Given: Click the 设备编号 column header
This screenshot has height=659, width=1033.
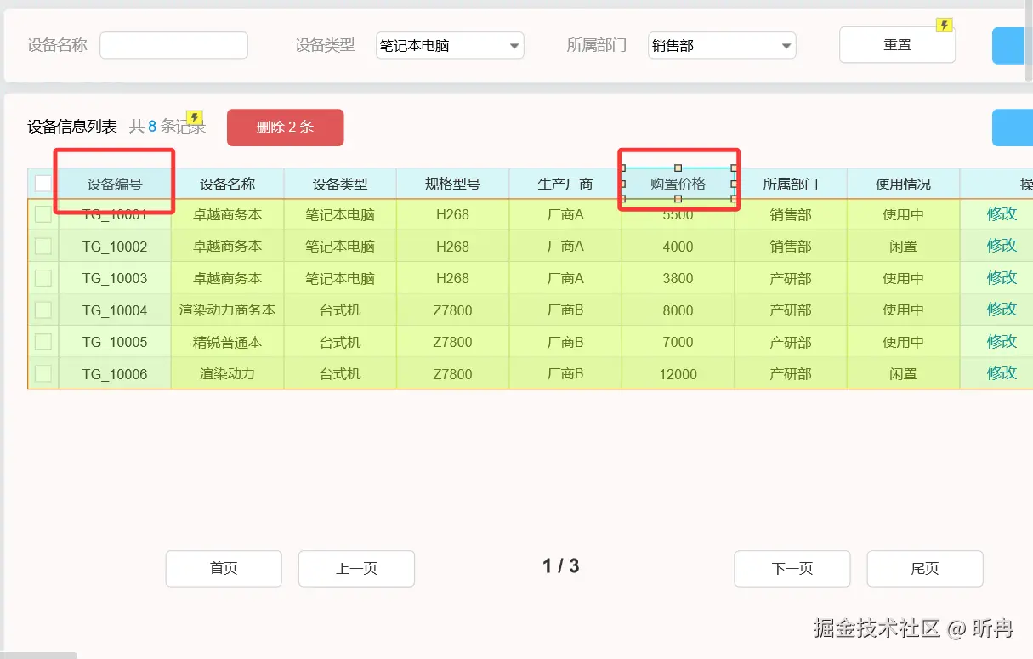Looking at the screenshot, I should (x=115, y=184).
